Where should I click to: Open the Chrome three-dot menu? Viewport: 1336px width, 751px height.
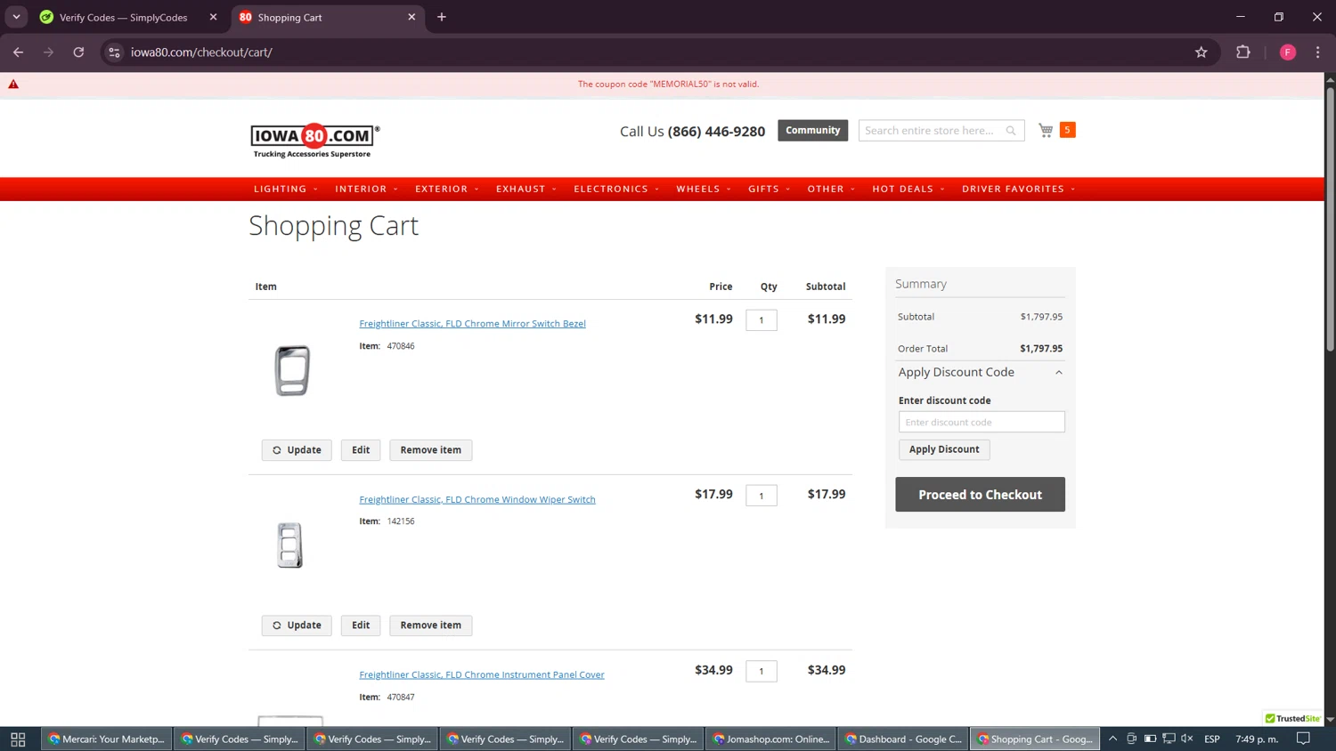[x=1317, y=52]
